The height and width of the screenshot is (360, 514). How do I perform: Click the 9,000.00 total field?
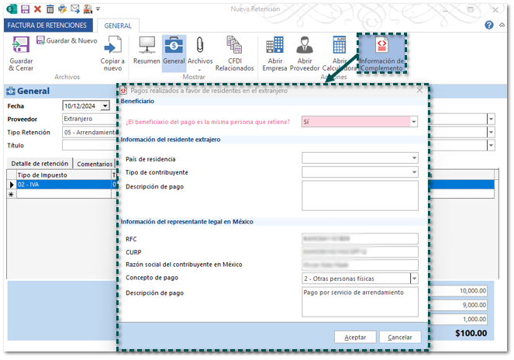point(459,305)
